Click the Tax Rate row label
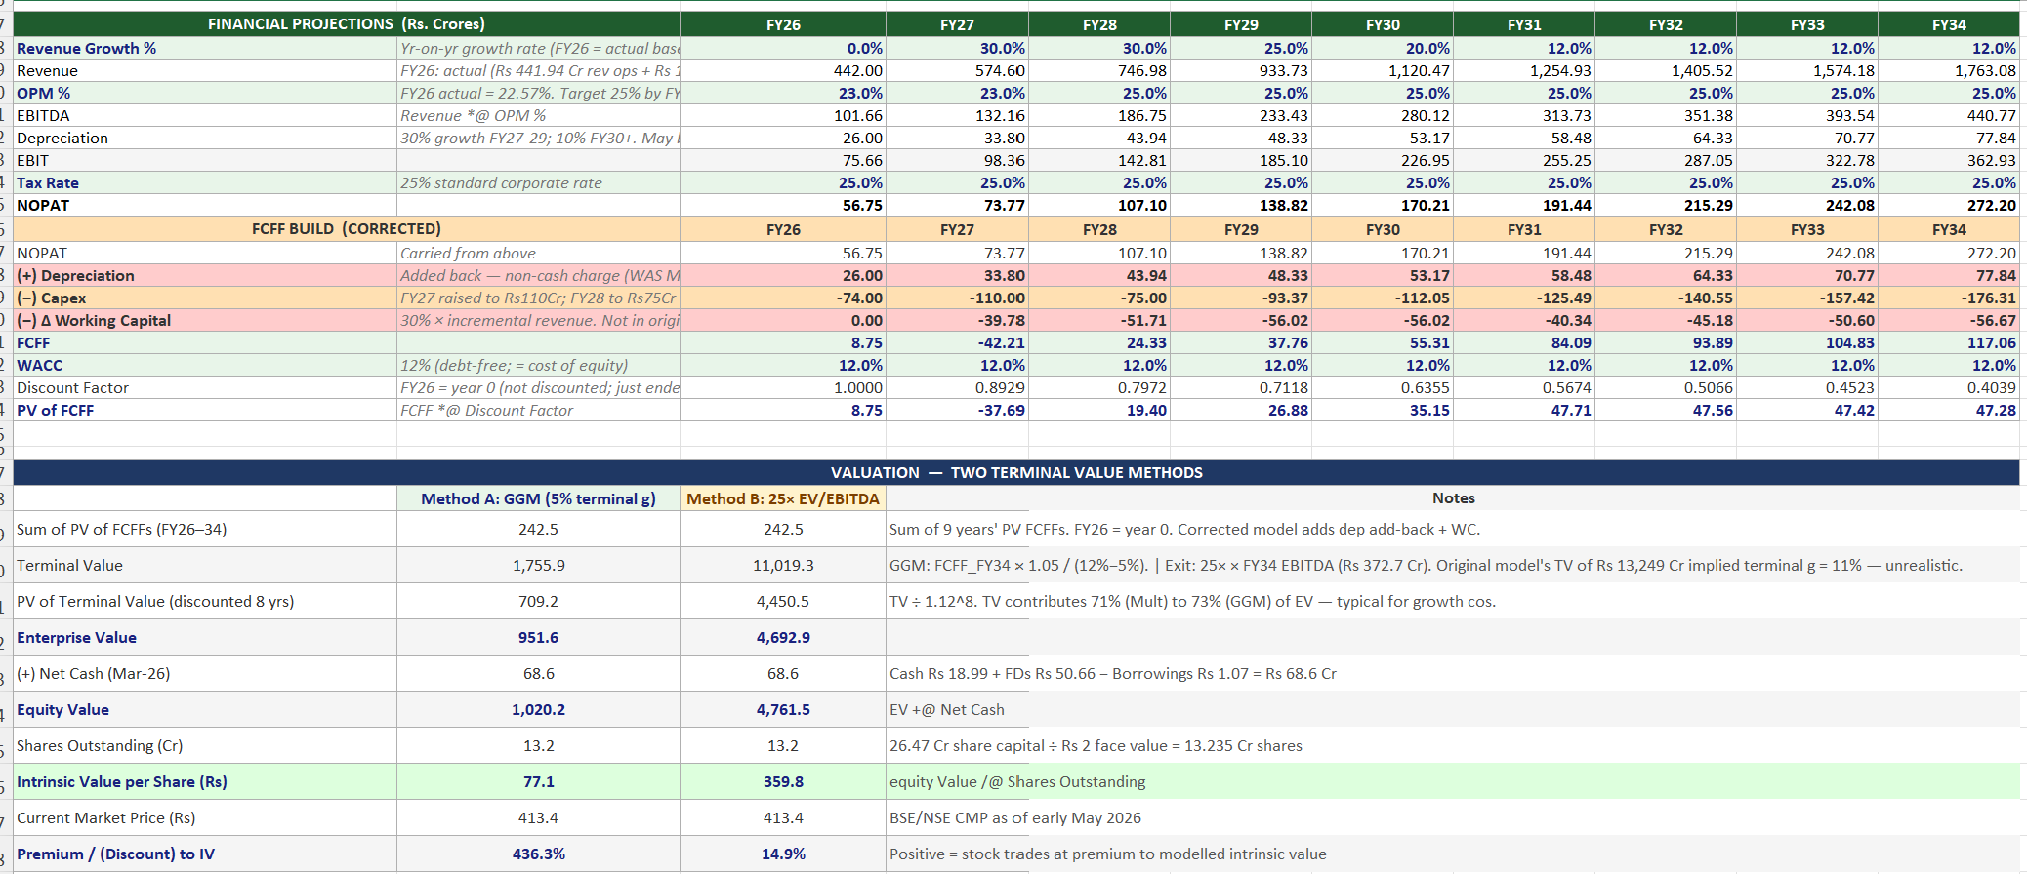 click(48, 182)
